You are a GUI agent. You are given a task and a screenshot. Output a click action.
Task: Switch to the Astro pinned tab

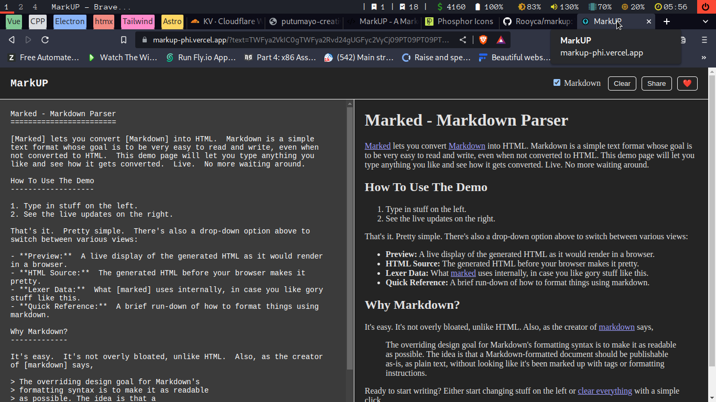pos(172,21)
